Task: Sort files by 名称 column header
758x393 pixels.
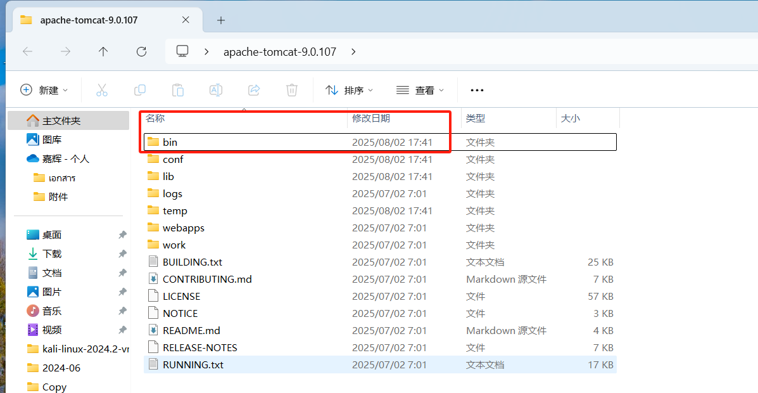Action: (x=155, y=118)
